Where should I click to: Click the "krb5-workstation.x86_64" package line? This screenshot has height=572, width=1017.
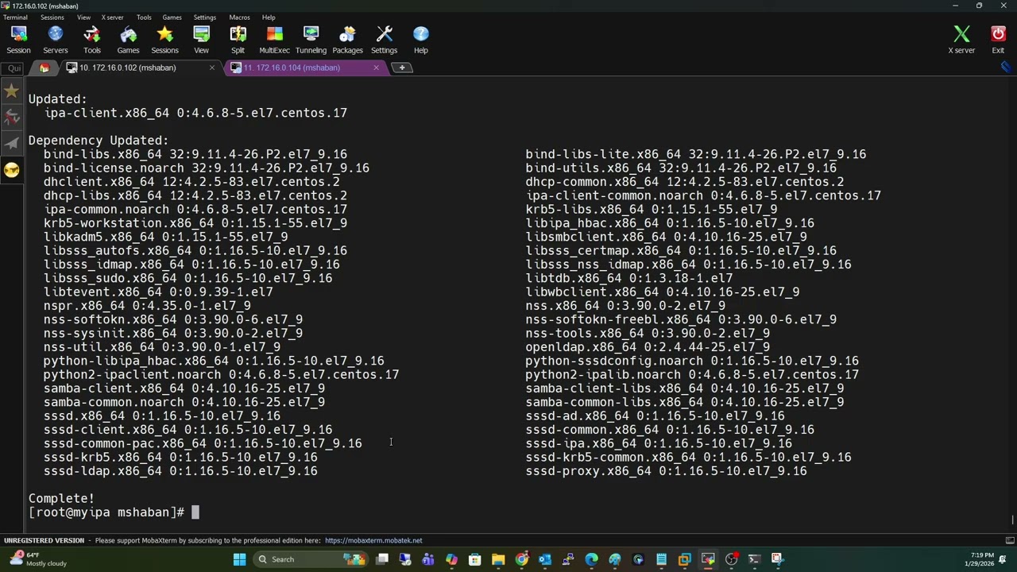pos(195,223)
